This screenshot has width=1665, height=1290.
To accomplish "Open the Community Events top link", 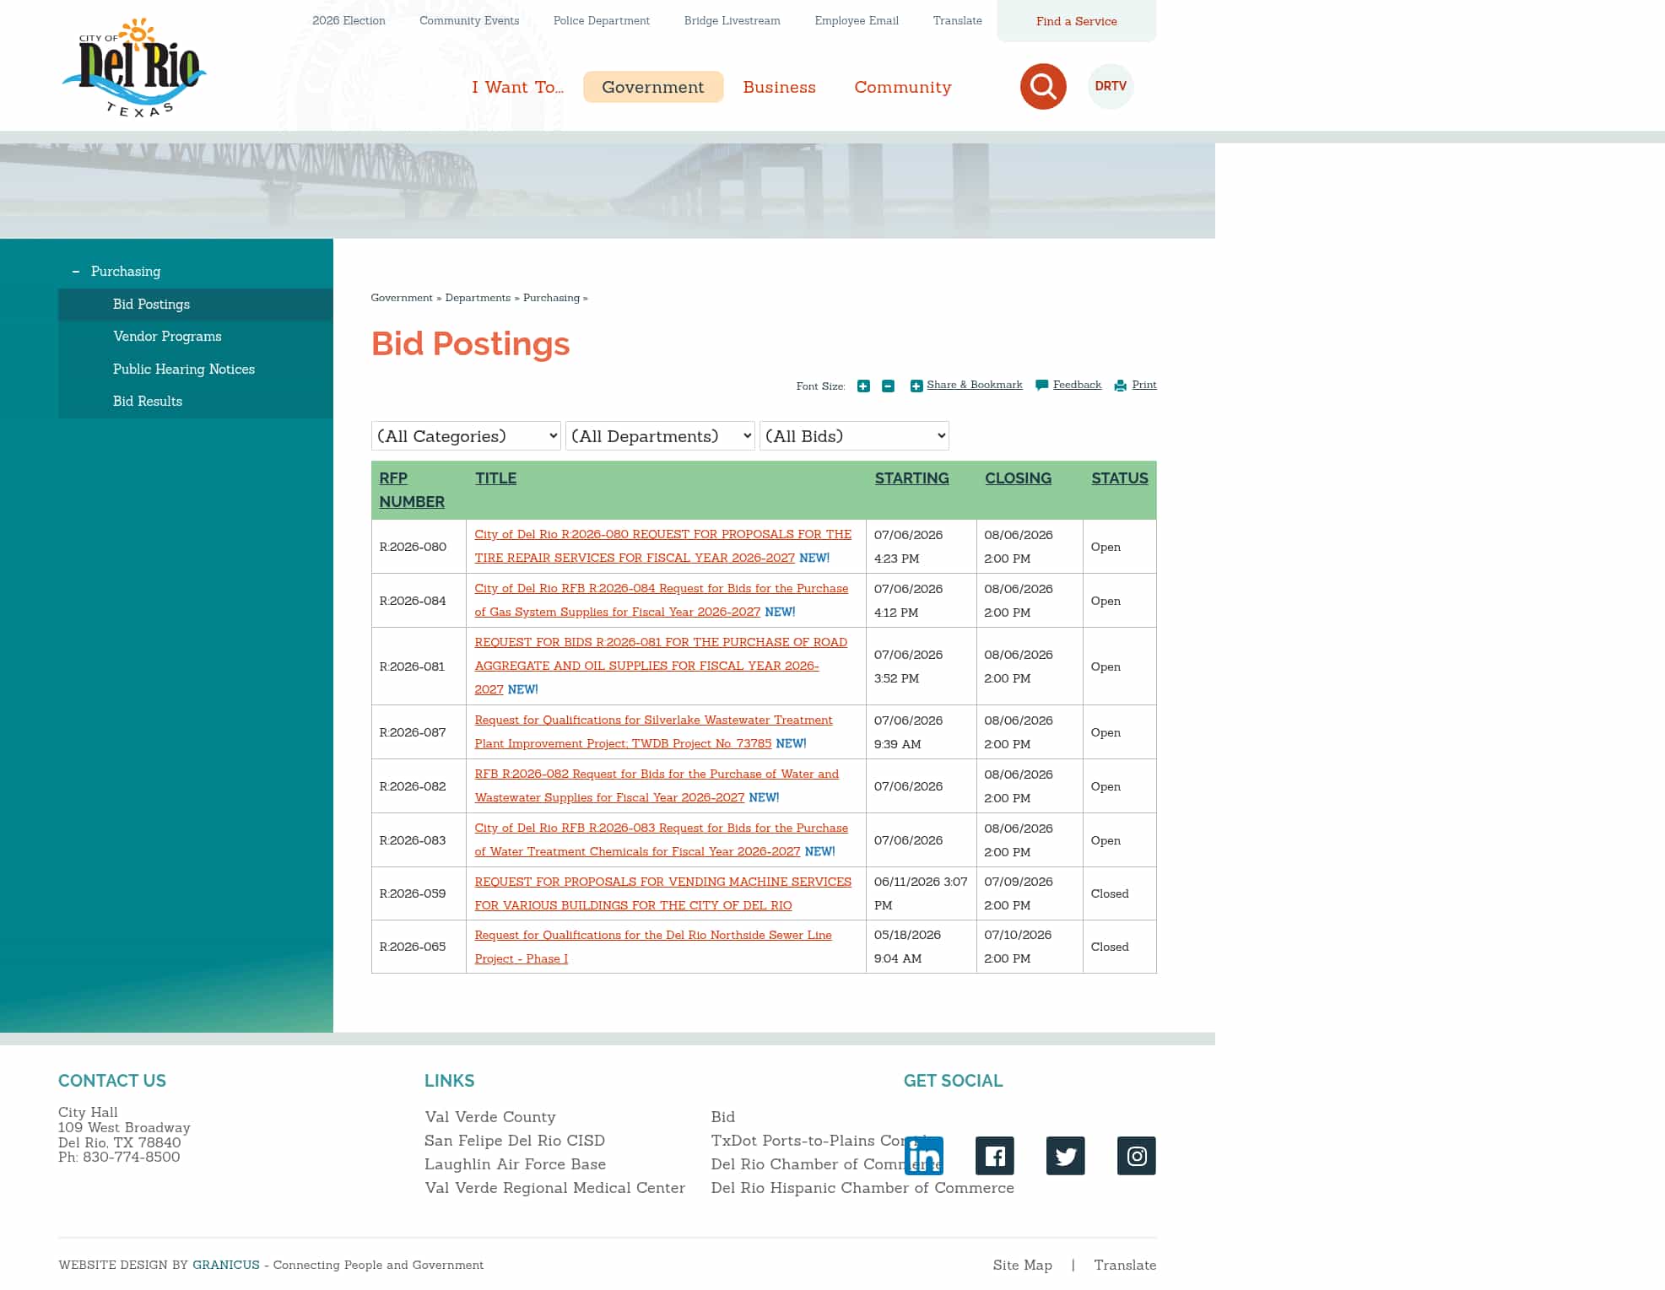I will (x=469, y=20).
